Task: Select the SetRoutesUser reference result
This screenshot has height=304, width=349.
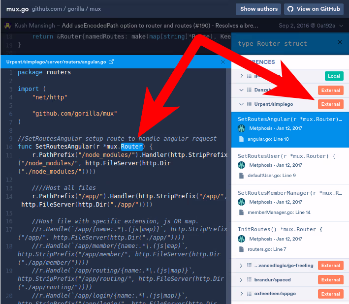Action: pyautogui.click(x=290, y=166)
